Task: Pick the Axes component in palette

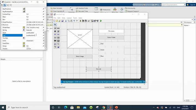Action: 55,44
